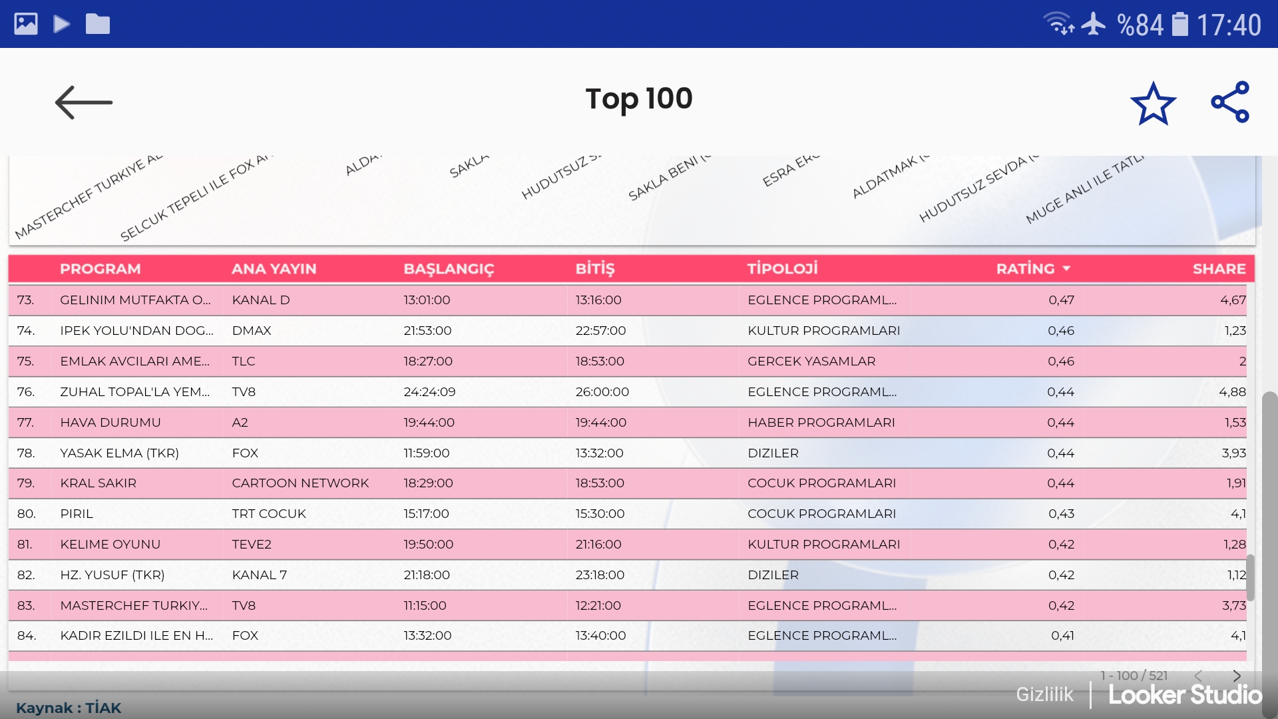The width and height of the screenshot is (1278, 719).
Task: Tap the airplane mode status icon
Action: click(1093, 24)
